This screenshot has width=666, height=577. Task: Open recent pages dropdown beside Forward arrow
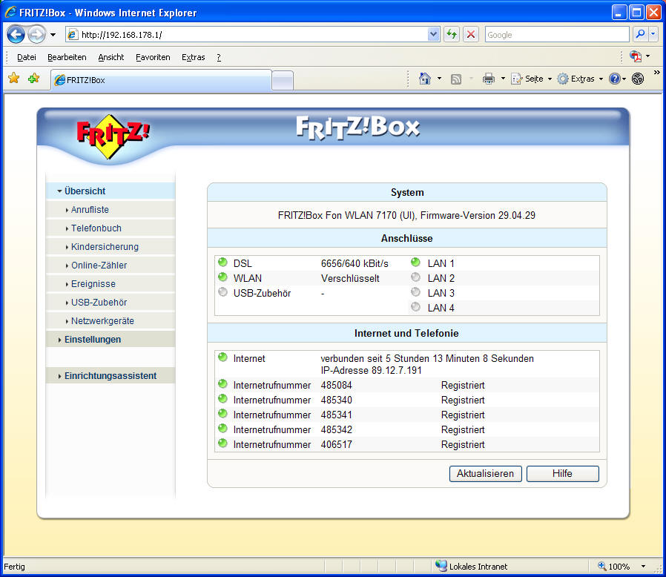coord(53,35)
